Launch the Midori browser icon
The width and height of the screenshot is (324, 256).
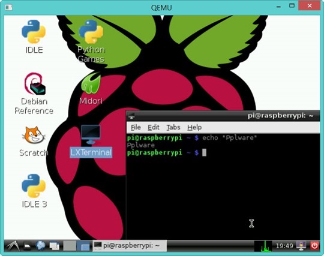[x=91, y=88]
